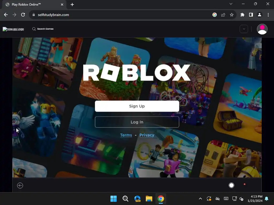Click the now.gg logo
Screen dimensions: 274x205
coord(13,29)
